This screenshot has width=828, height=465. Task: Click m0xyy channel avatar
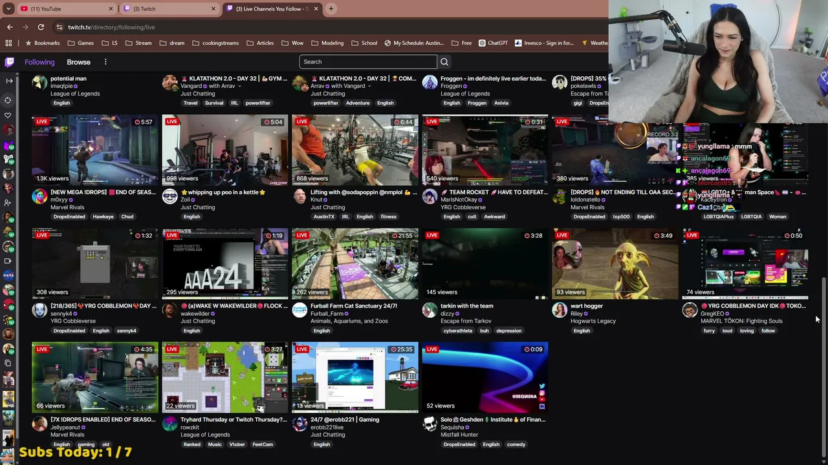[x=40, y=196]
